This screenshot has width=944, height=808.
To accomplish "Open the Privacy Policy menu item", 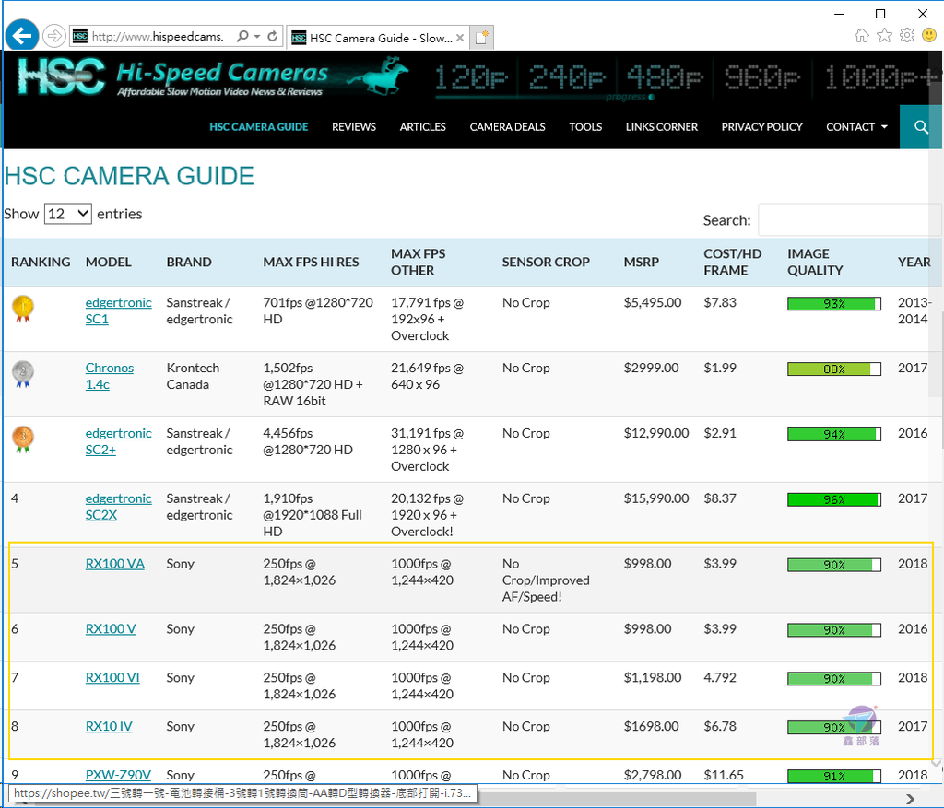I will (762, 127).
